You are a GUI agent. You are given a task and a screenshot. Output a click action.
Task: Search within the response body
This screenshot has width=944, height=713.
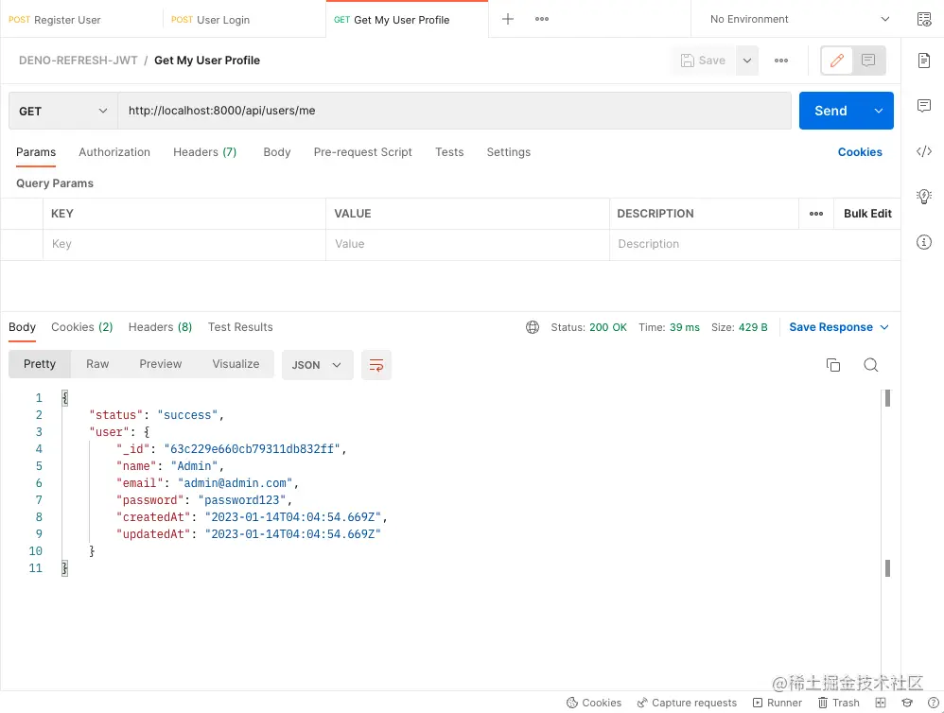870,365
